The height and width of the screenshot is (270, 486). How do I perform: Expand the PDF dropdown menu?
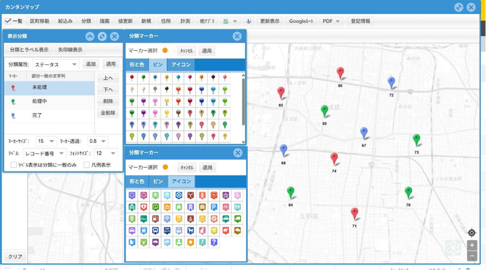[331, 21]
